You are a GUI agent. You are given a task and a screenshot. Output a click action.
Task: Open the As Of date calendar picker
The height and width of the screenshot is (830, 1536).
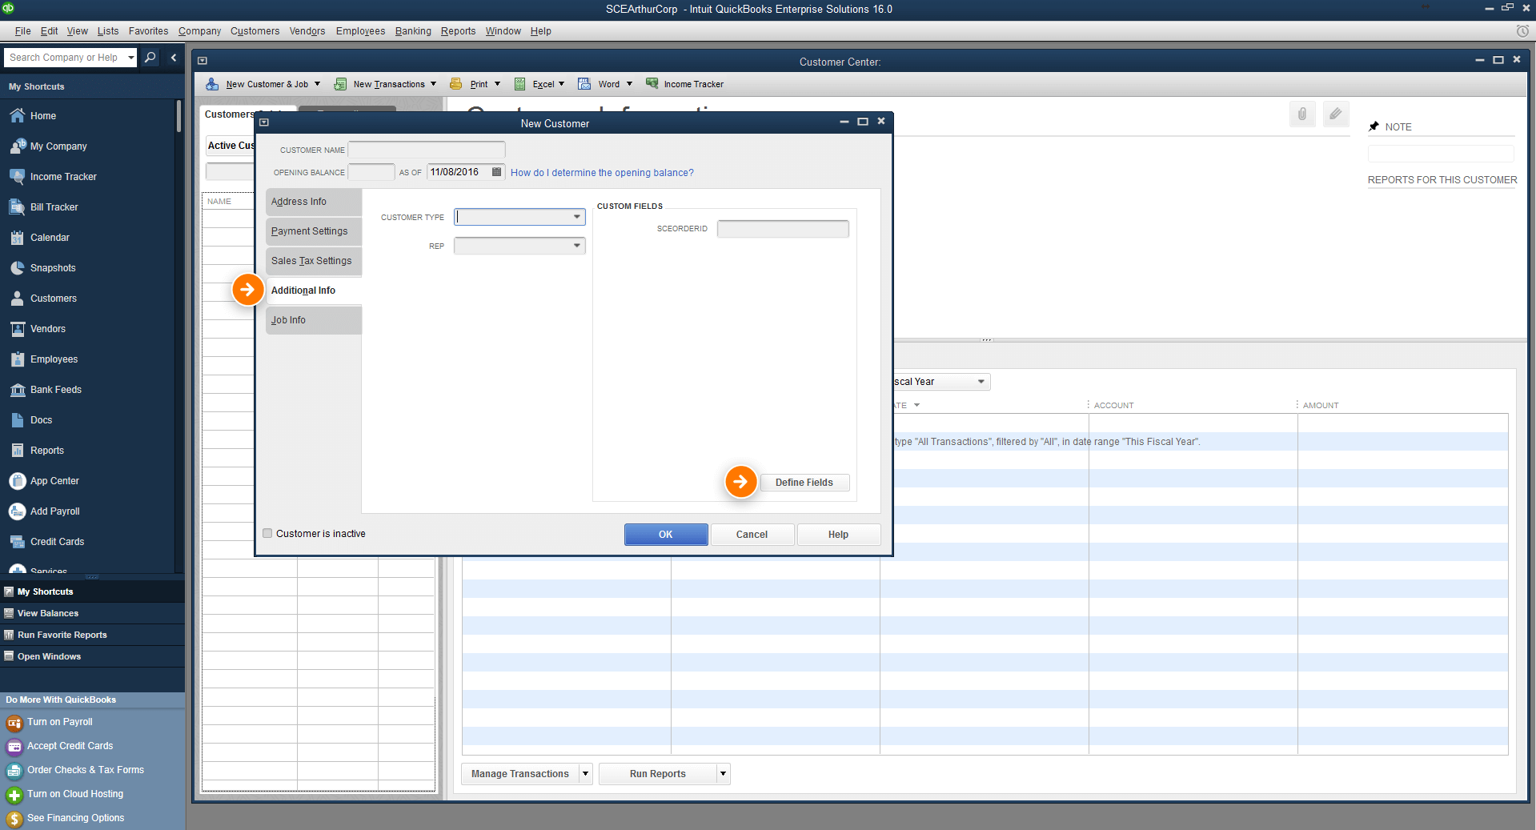(496, 172)
